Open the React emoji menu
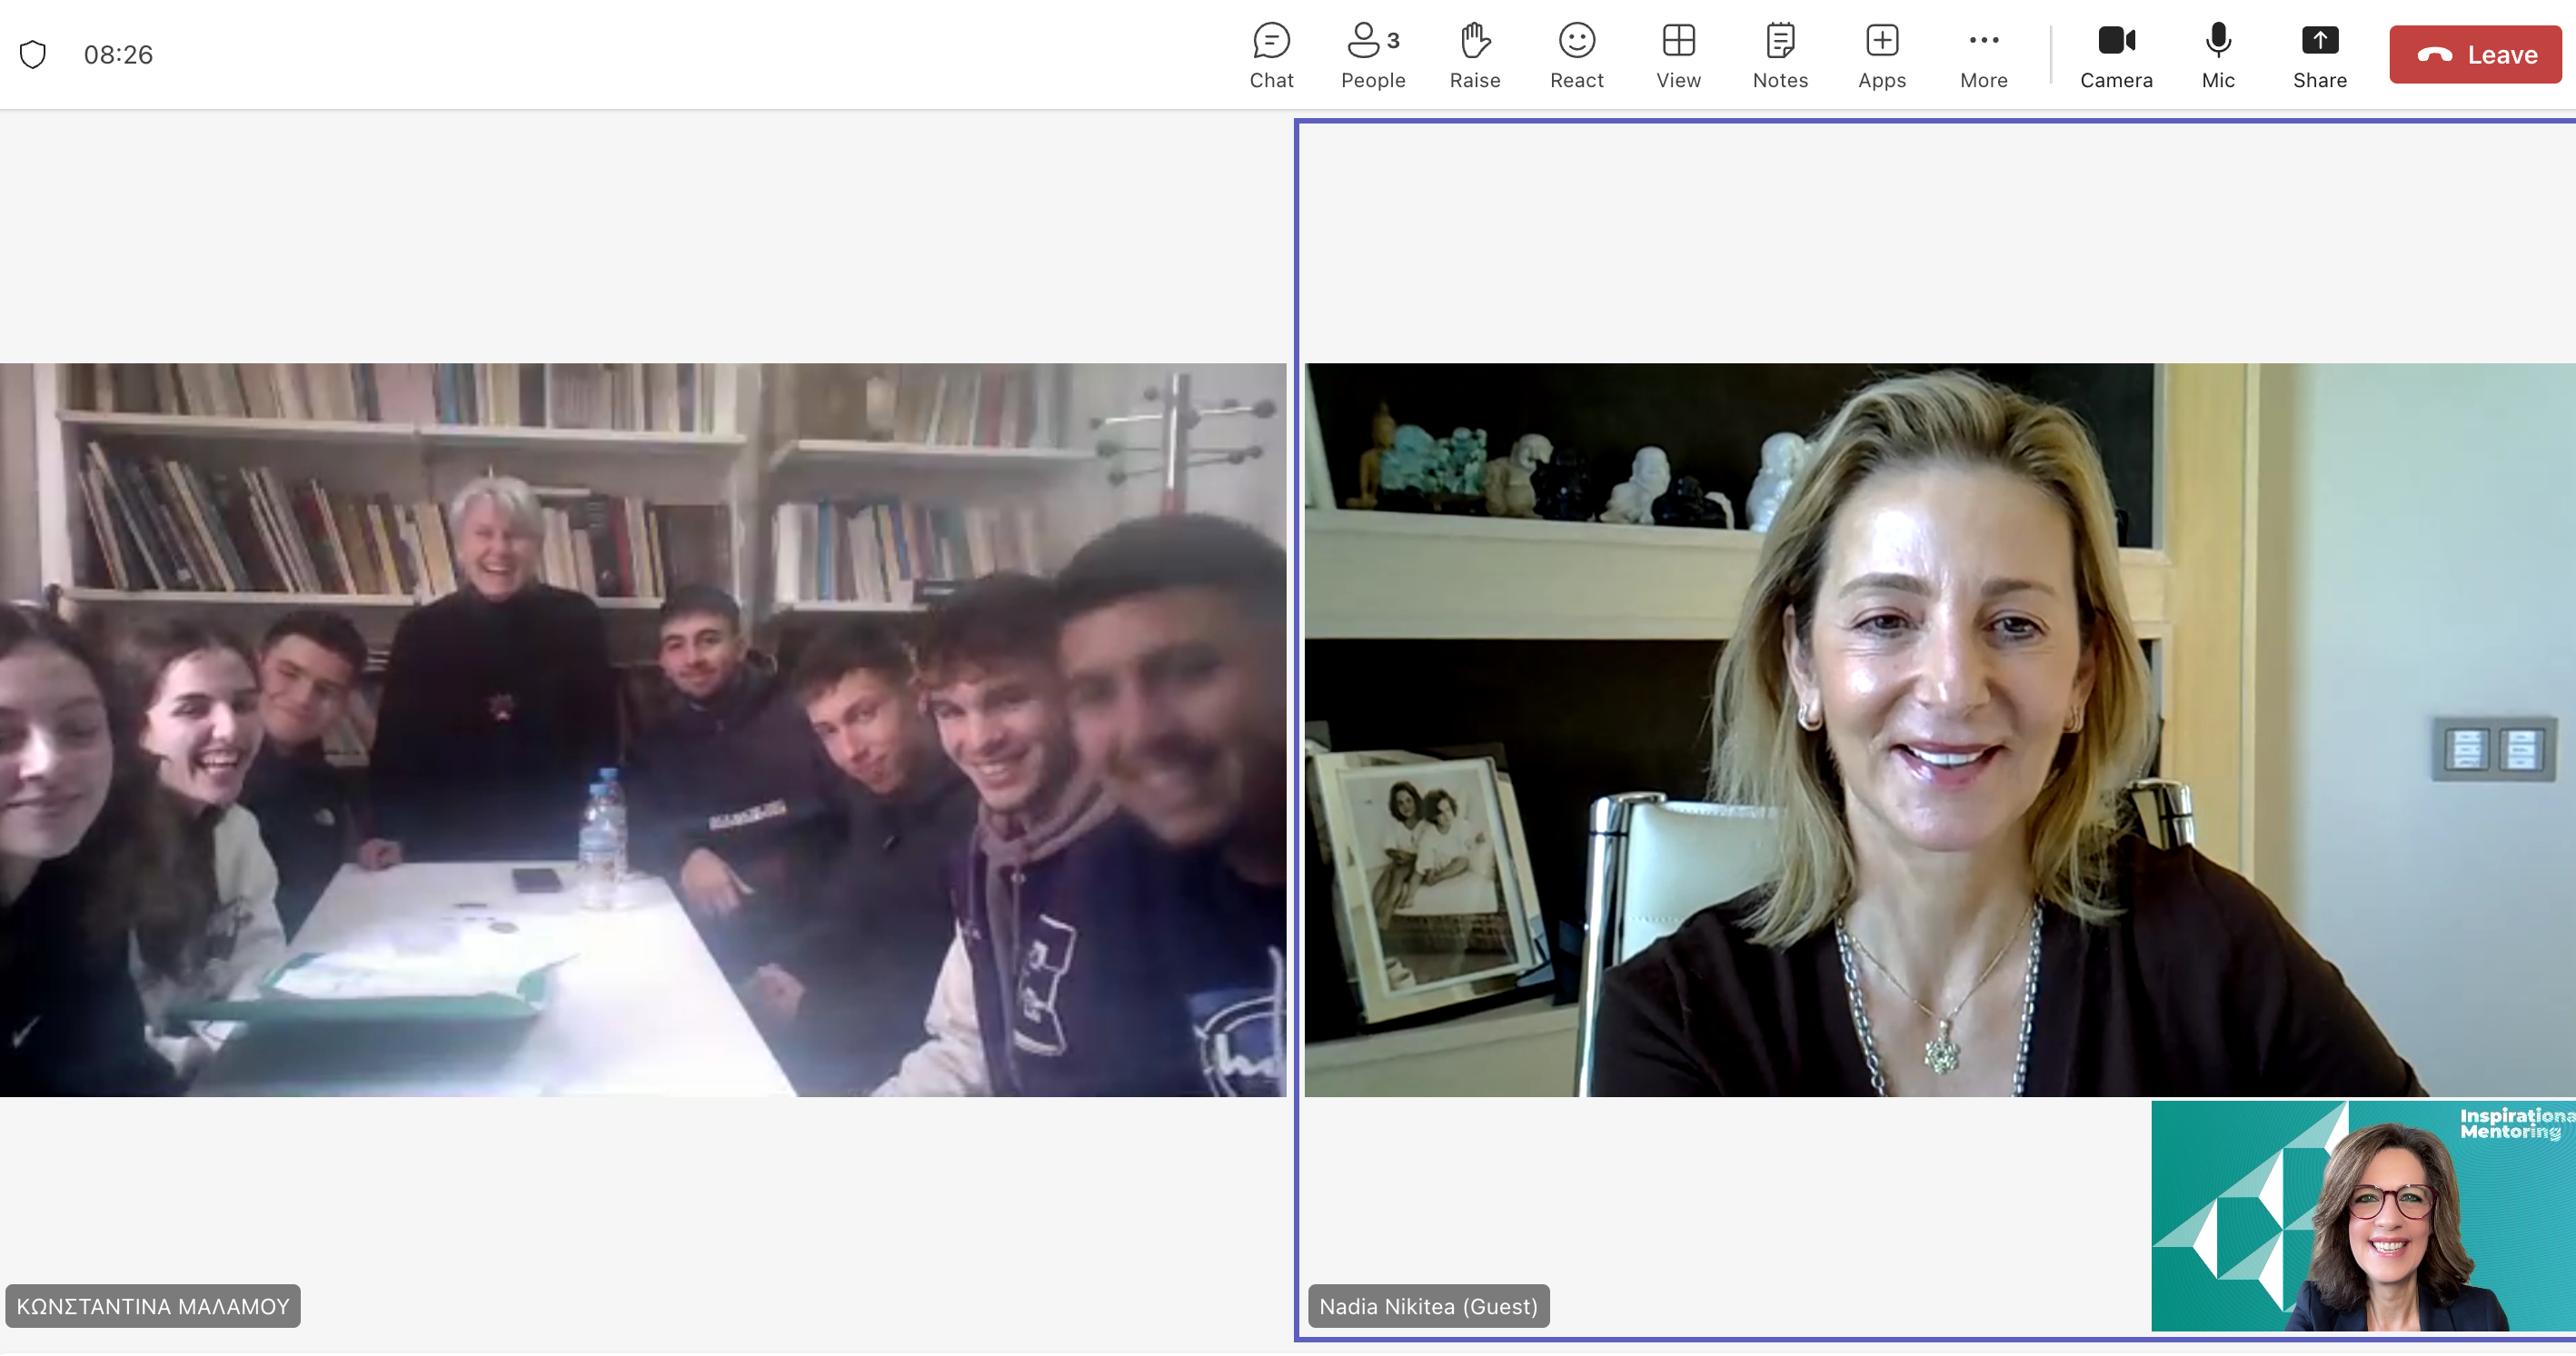The width and height of the screenshot is (2576, 1356). (x=1576, y=56)
